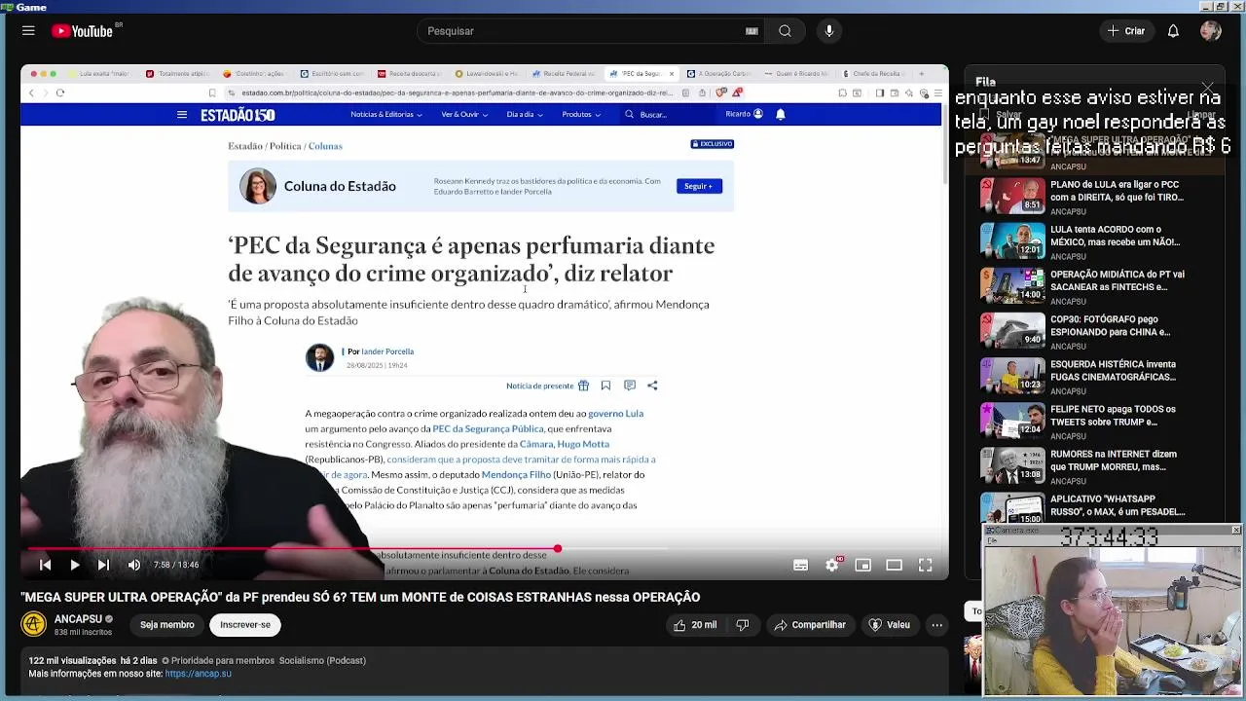Open Colunas breadcrumb link
The height and width of the screenshot is (701, 1246).
tap(325, 146)
